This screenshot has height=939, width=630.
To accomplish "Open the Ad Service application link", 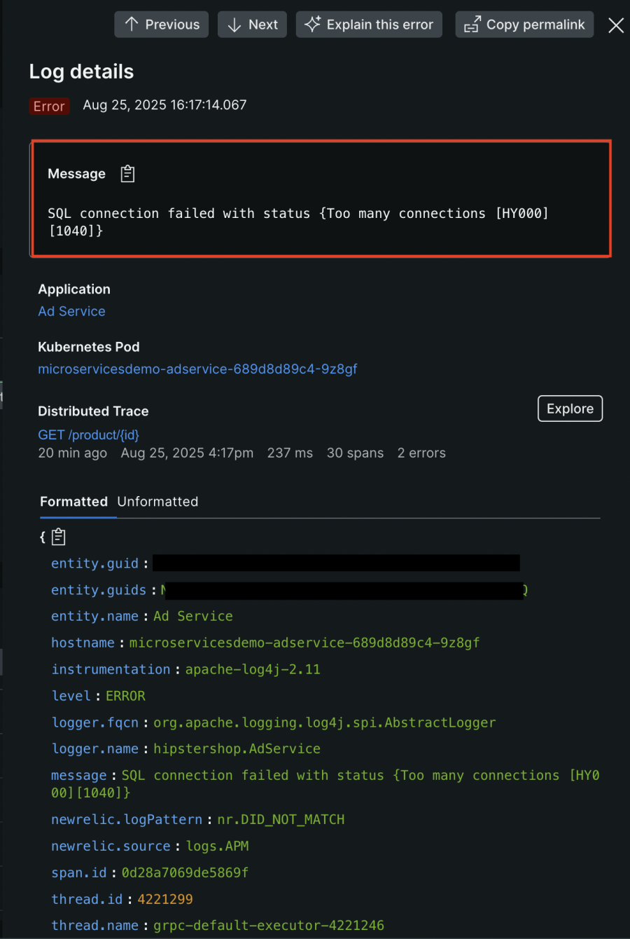I will 71,311.
